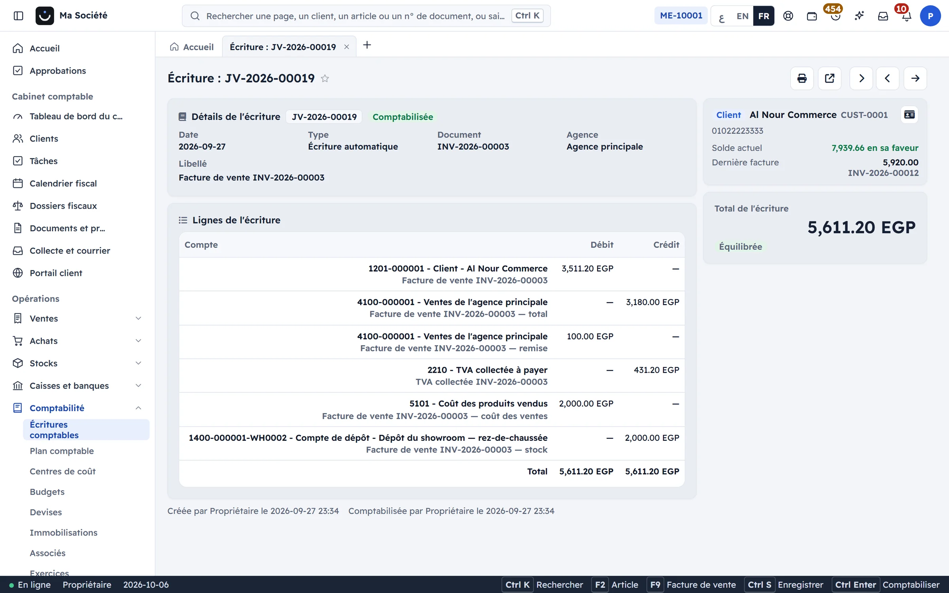Open the AI sparkle assistant icon

pyautogui.click(x=859, y=16)
